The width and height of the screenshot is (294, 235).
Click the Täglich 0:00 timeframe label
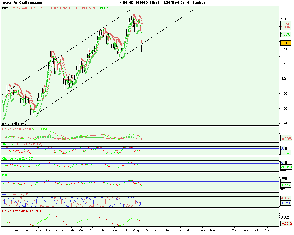click(x=203, y=3)
